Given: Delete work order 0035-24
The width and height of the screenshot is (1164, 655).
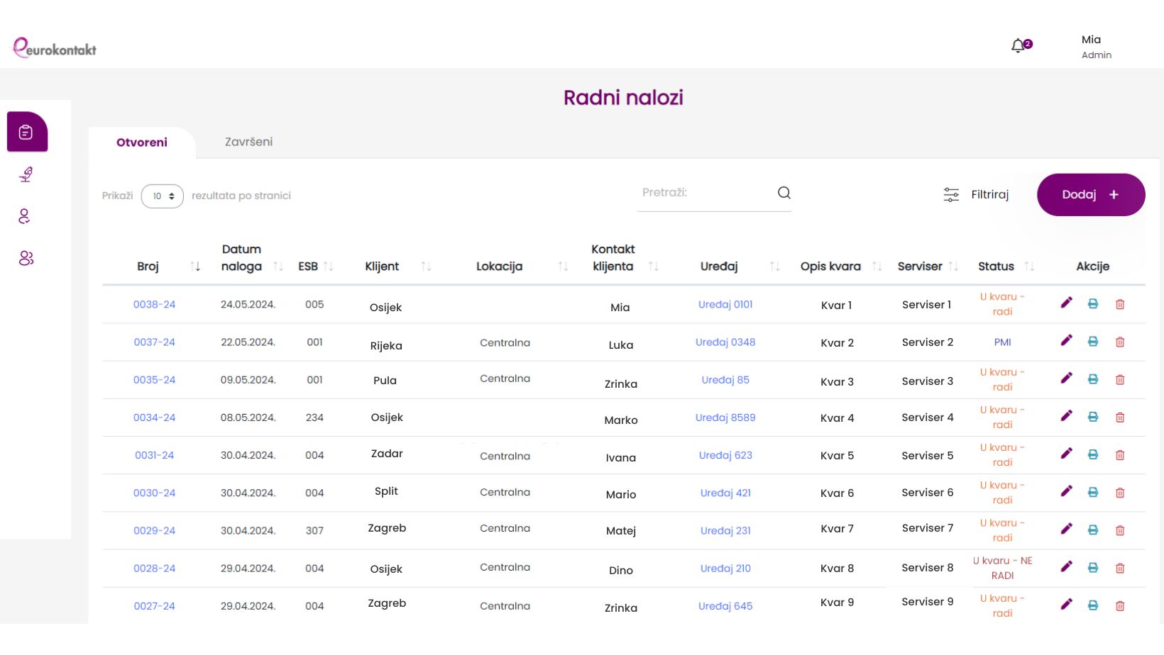Looking at the screenshot, I should coord(1120,379).
